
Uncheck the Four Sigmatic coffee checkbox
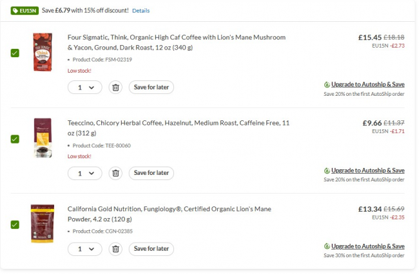tap(15, 53)
